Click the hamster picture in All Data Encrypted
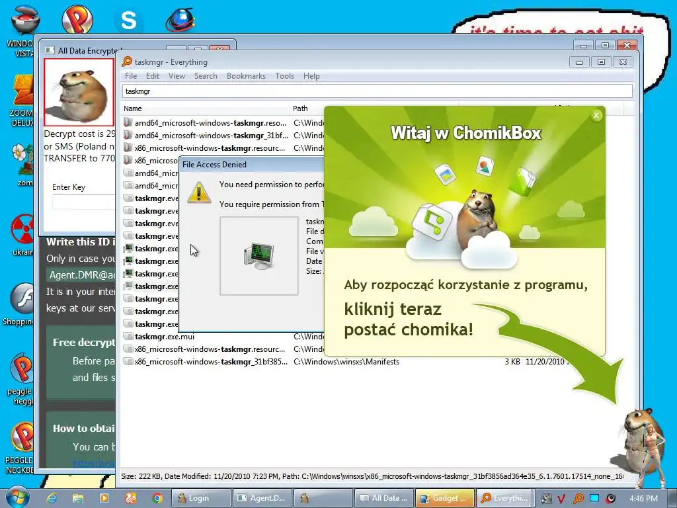 79,93
